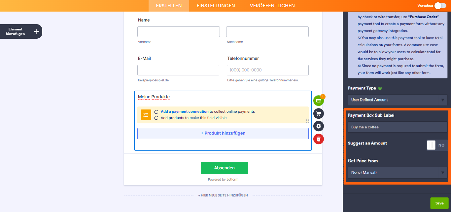The height and width of the screenshot is (212, 451).
Task: Grab the drag handle dots on product field
Action: (x=307, y=121)
